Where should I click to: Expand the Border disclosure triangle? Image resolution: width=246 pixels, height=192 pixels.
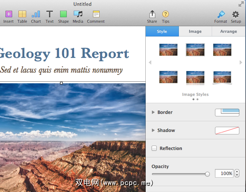[153, 113]
